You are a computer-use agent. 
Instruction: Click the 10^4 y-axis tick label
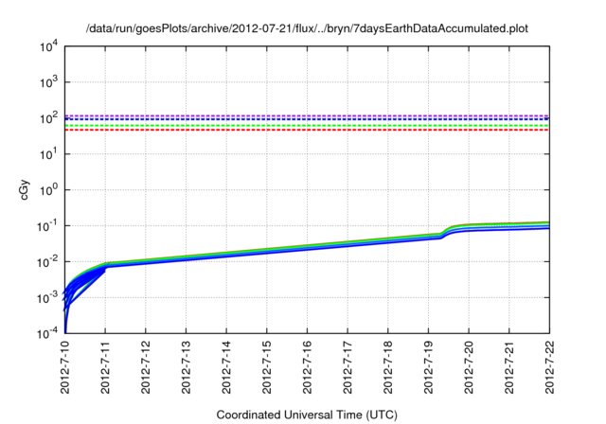tap(49, 46)
